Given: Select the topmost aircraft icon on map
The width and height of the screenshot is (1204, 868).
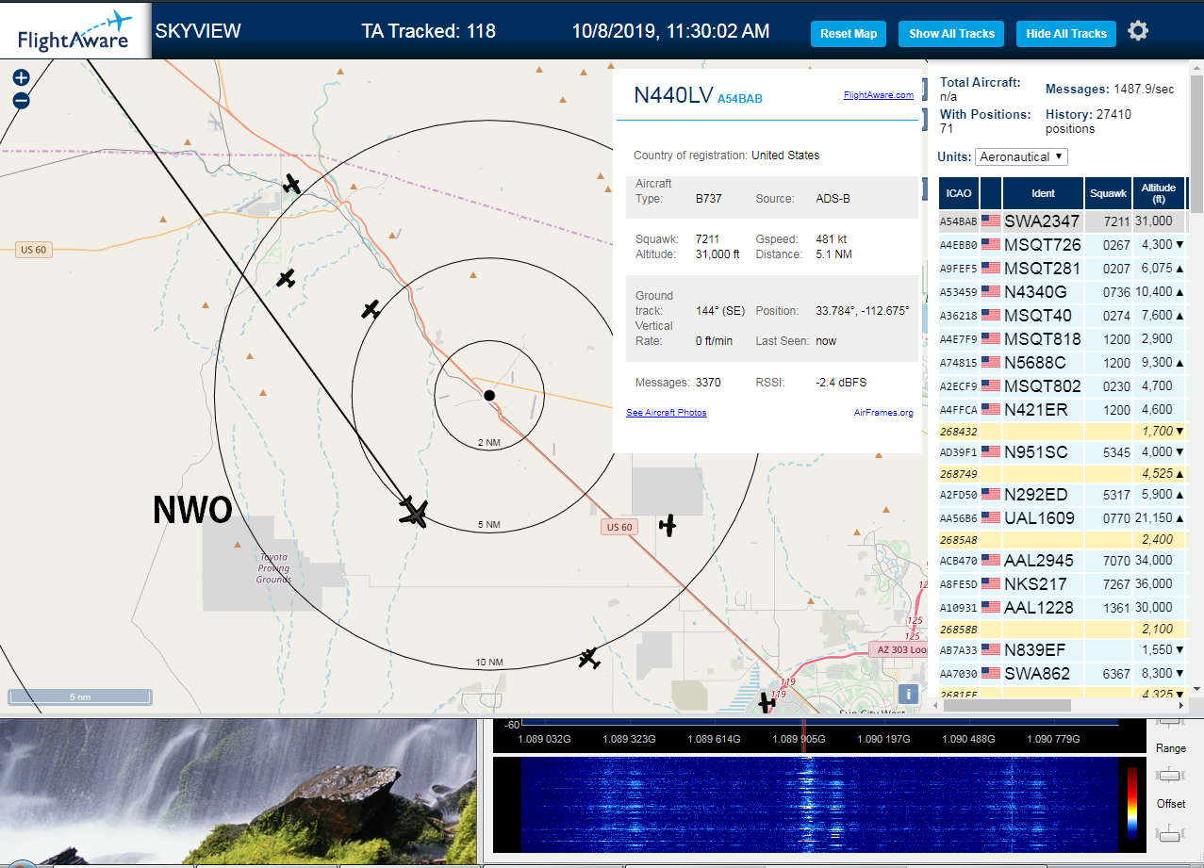Looking at the screenshot, I should coord(292,184).
